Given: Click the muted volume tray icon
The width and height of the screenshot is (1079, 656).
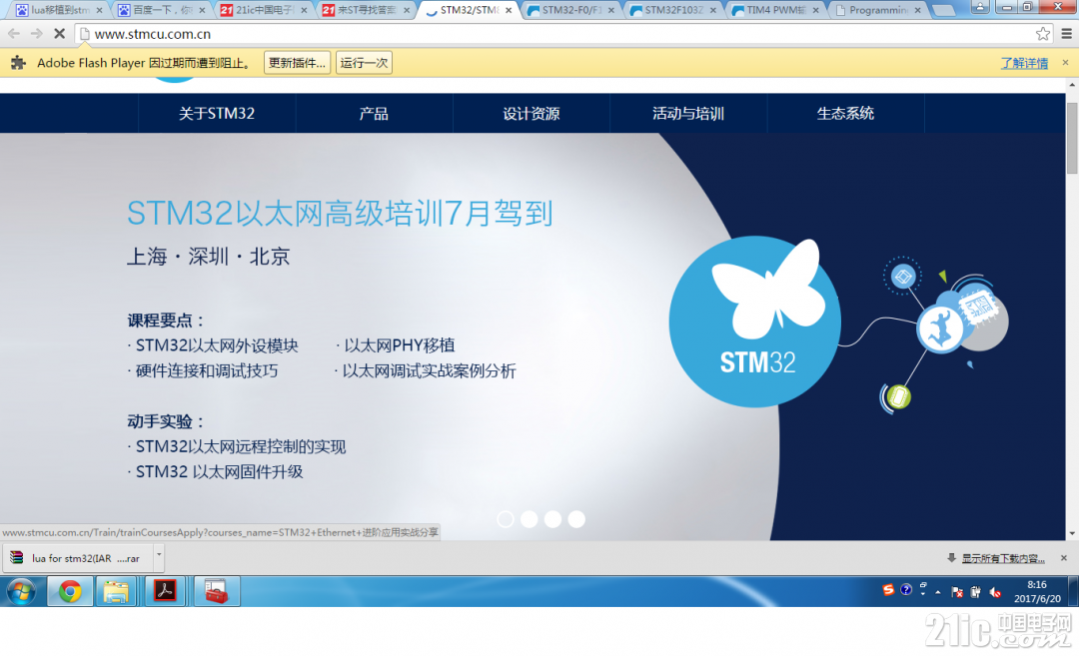Looking at the screenshot, I should [x=995, y=592].
